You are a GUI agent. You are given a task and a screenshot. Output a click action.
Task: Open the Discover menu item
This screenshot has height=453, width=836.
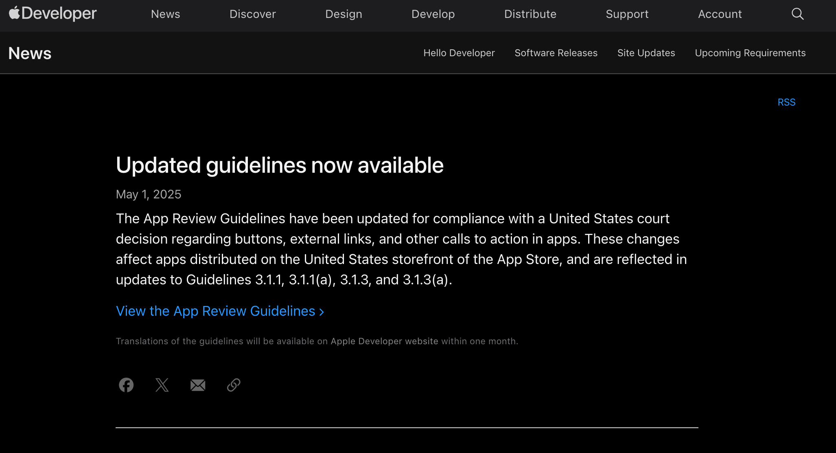[x=252, y=14]
